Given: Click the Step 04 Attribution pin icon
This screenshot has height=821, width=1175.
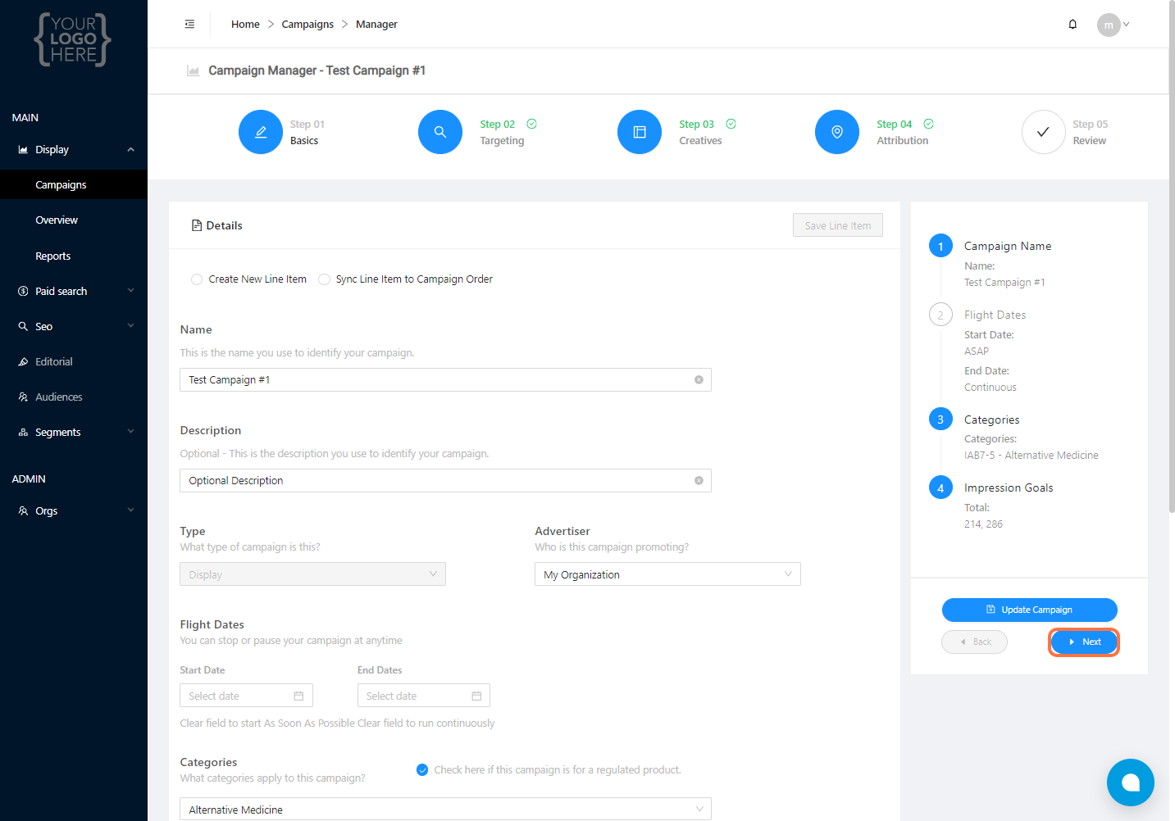Looking at the screenshot, I should 837,132.
